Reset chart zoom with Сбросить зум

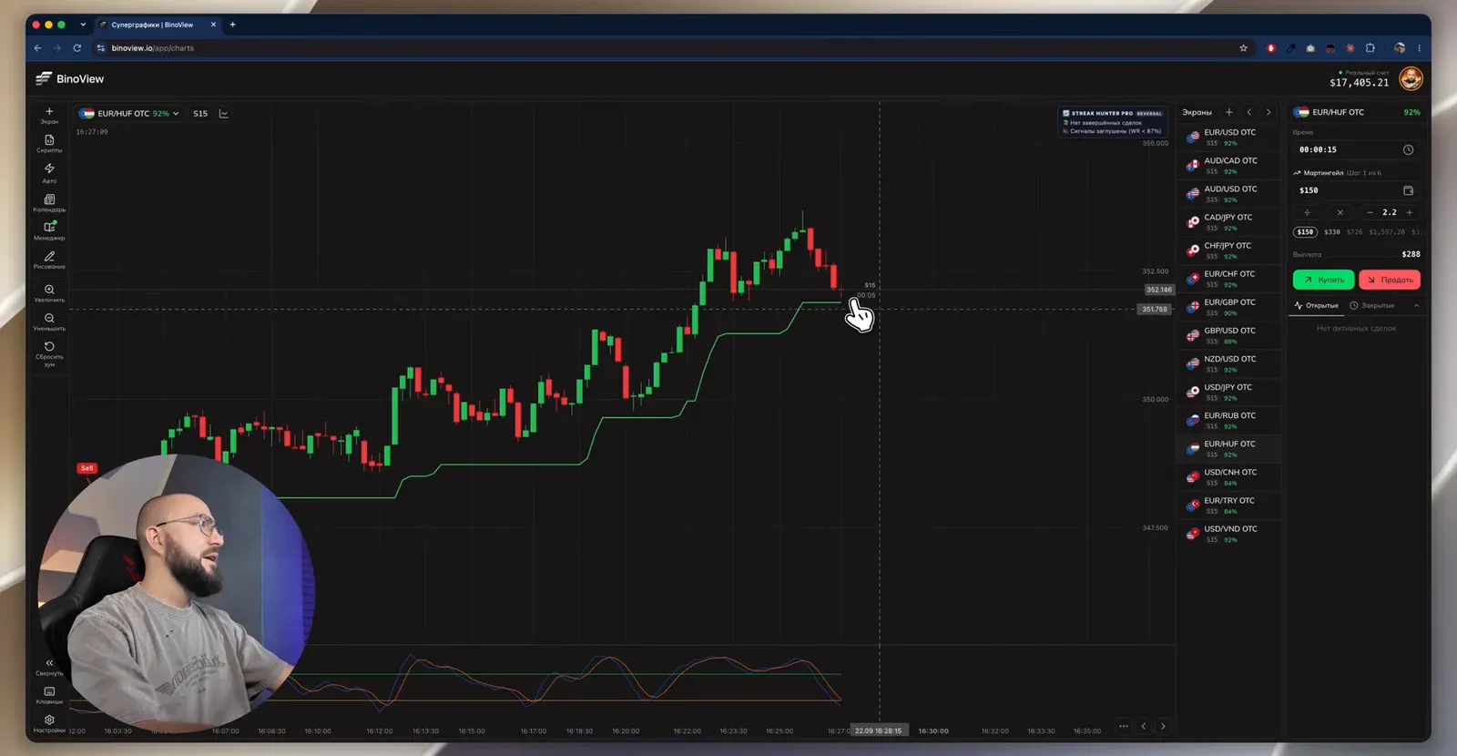click(49, 353)
